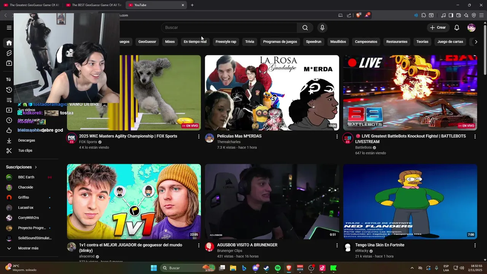
Task: Open Brave Leo AI sparkle icon
Action: (x=466, y=15)
